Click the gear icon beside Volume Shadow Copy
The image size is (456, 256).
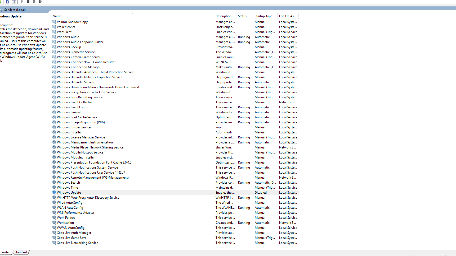[x=54, y=22]
